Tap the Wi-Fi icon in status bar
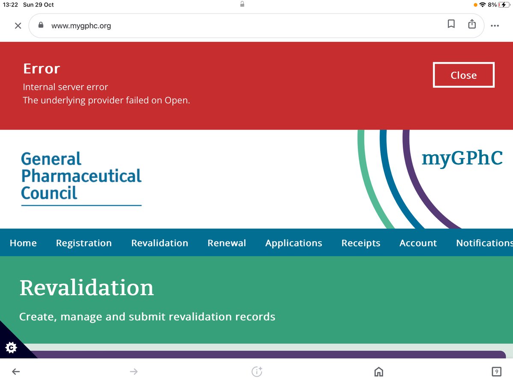 click(x=483, y=5)
